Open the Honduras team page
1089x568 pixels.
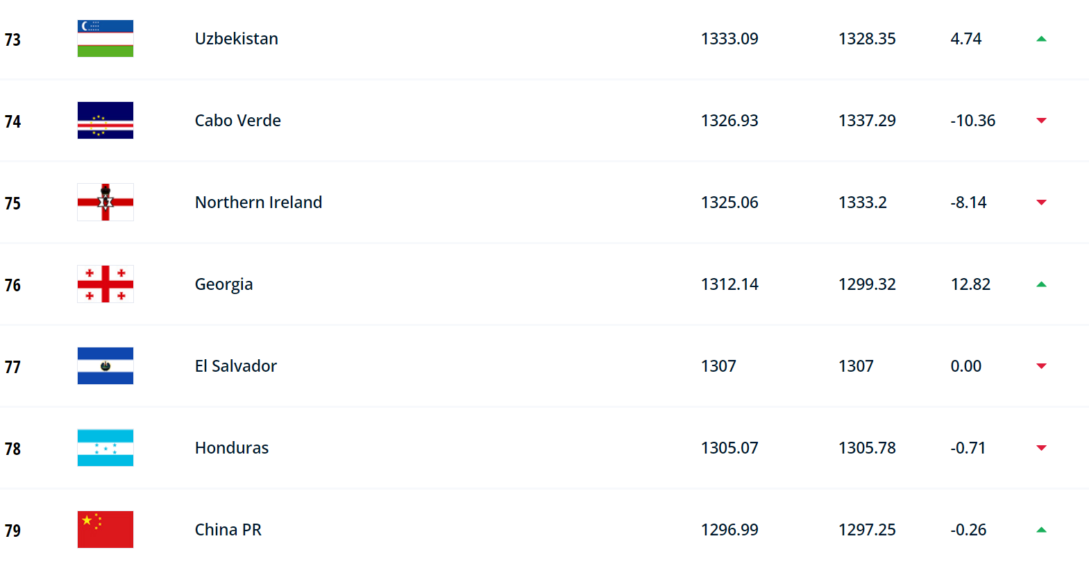click(x=232, y=448)
